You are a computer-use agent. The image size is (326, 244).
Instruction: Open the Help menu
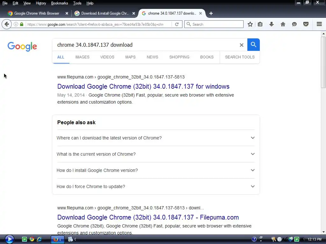[90, 3]
